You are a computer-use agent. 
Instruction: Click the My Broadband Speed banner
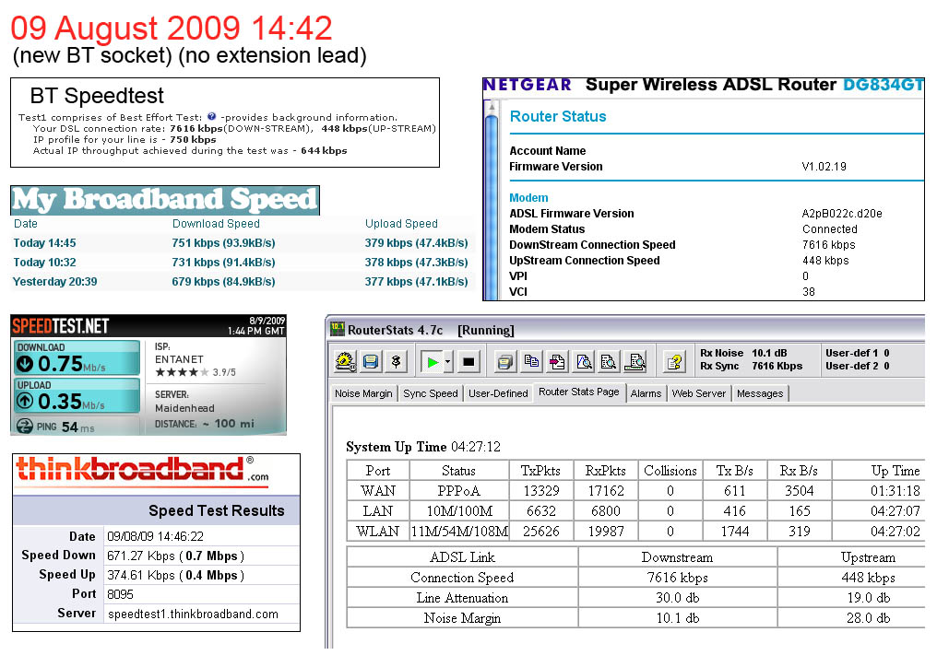coord(165,200)
